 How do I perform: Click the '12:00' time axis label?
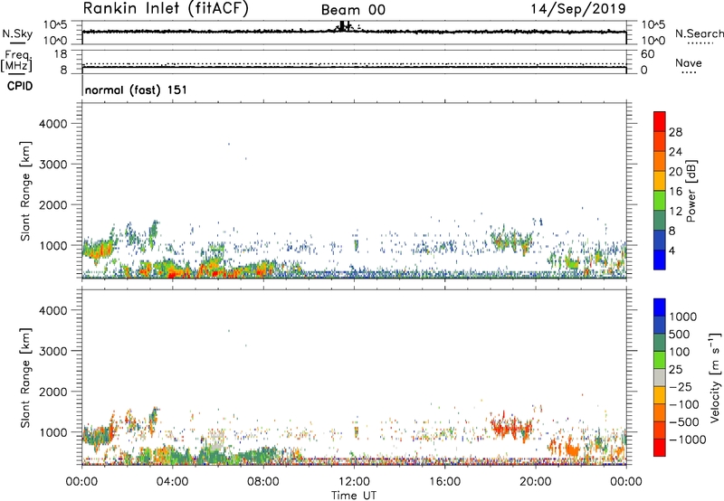(354, 482)
